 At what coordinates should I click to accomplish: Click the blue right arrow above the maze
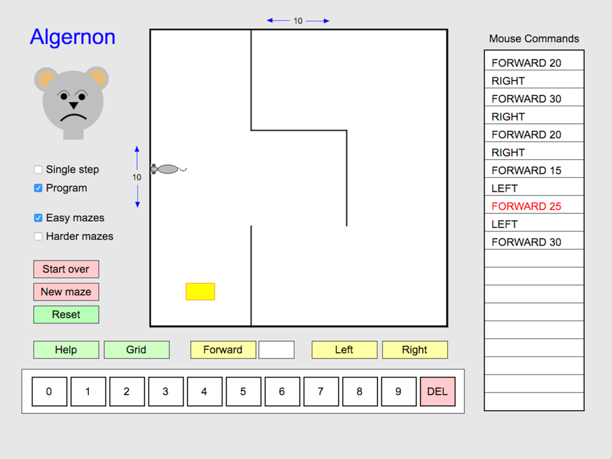coord(325,20)
